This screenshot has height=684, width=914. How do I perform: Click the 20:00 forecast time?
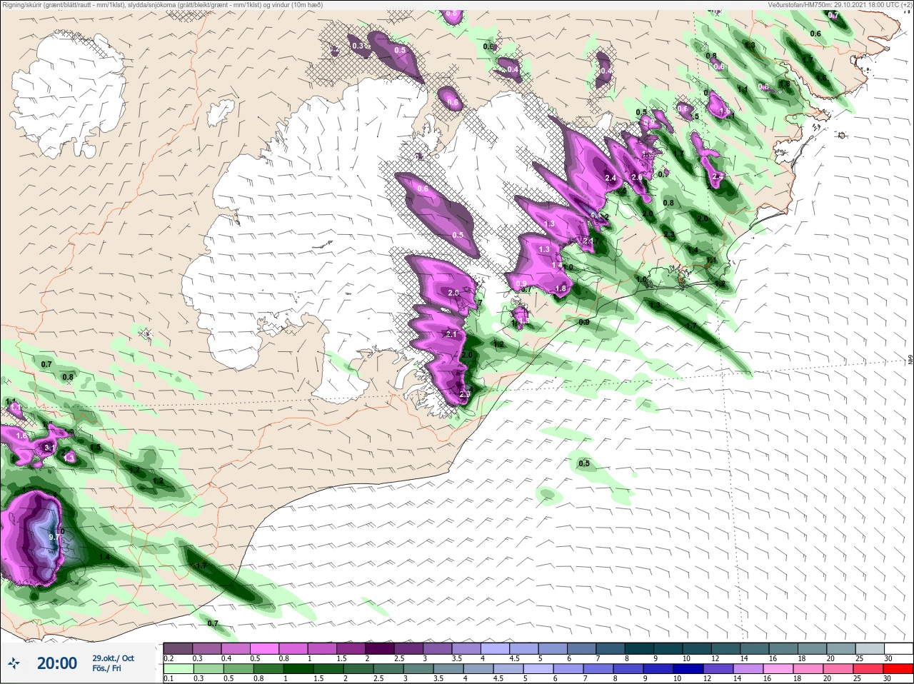57,663
